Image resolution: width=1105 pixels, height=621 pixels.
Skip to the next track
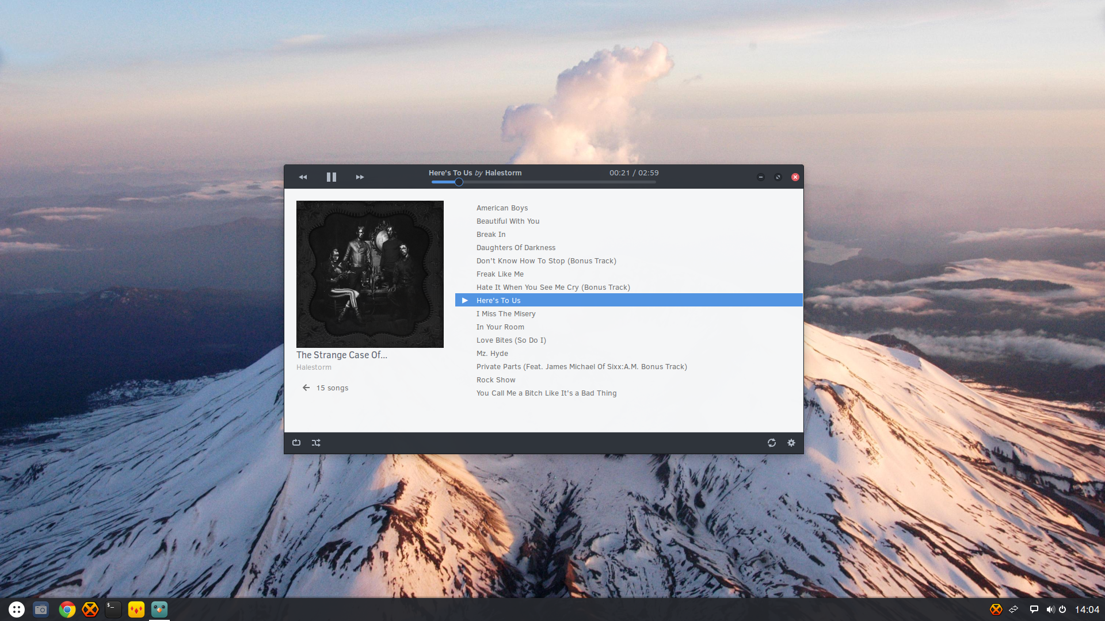[x=360, y=177]
